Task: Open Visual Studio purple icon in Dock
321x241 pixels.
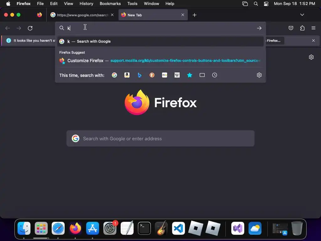Action: pyautogui.click(x=238, y=228)
